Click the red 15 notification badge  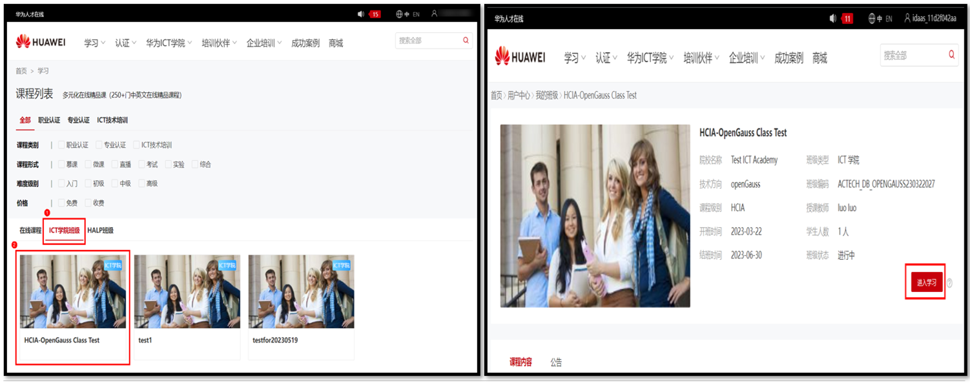pyautogui.click(x=375, y=14)
